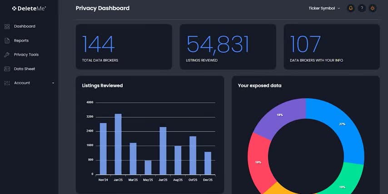Expand the Account menu arrow
The width and height of the screenshot is (388, 194).
coord(53,83)
